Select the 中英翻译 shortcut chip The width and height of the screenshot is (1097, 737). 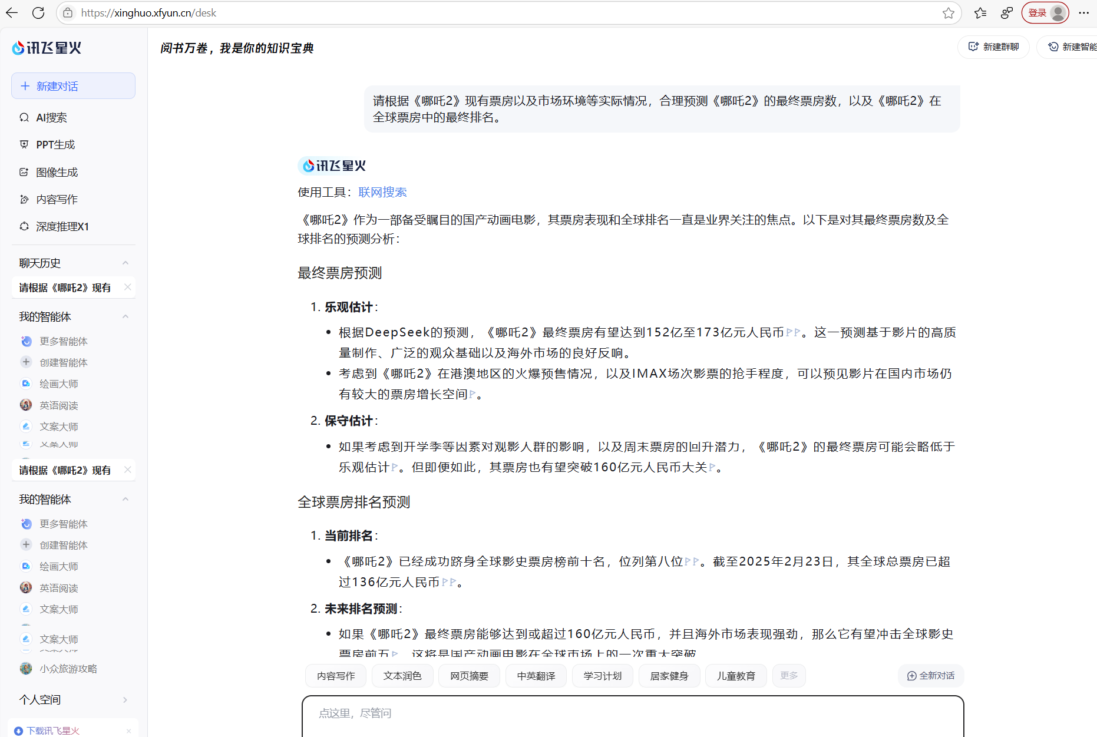click(x=536, y=676)
